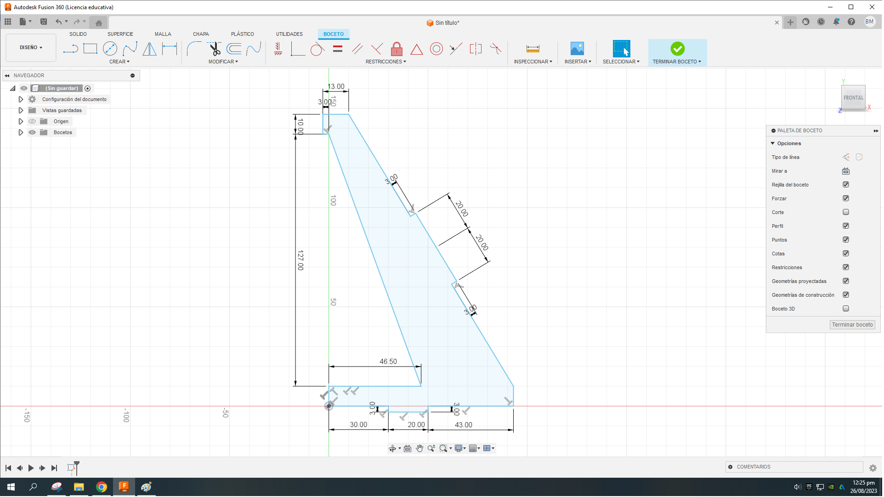Enable the Corte option
The height and width of the screenshot is (497, 884).
845,212
